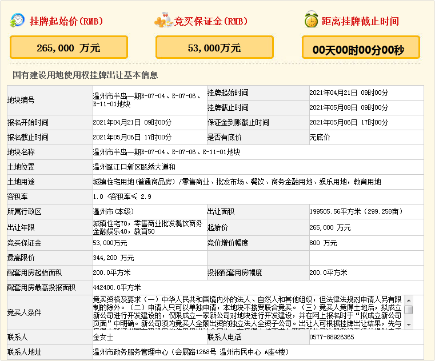The height and width of the screenshot is (361, 435).
Task: Click the table value 265,000 万元
Action: [330, 227]
